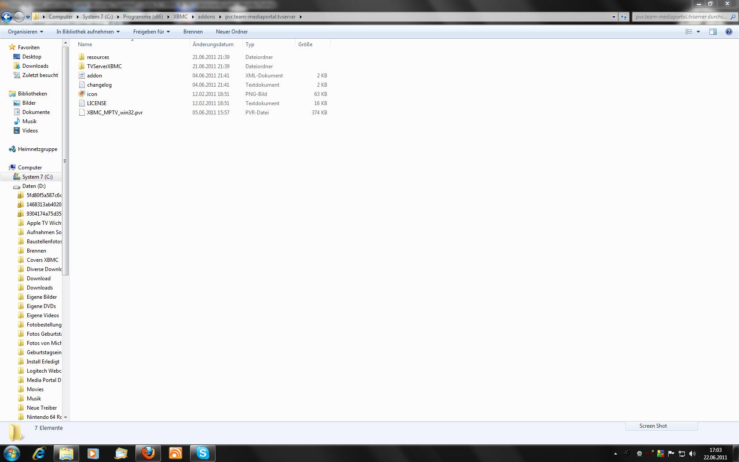Viewport: 739px width, 462px height.
Task: Click the Forward navigation arrow button
Action: click(19, 17)
